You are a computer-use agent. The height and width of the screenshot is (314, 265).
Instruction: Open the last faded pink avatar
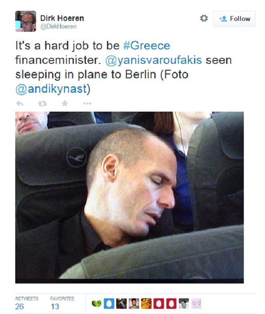point(196,304)
